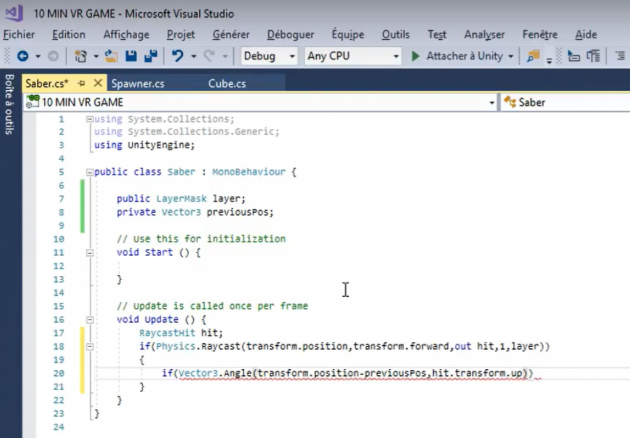The image size is (630, 438).
Task: Click the navigate forward arrow icon
Action: coord(53,56)
